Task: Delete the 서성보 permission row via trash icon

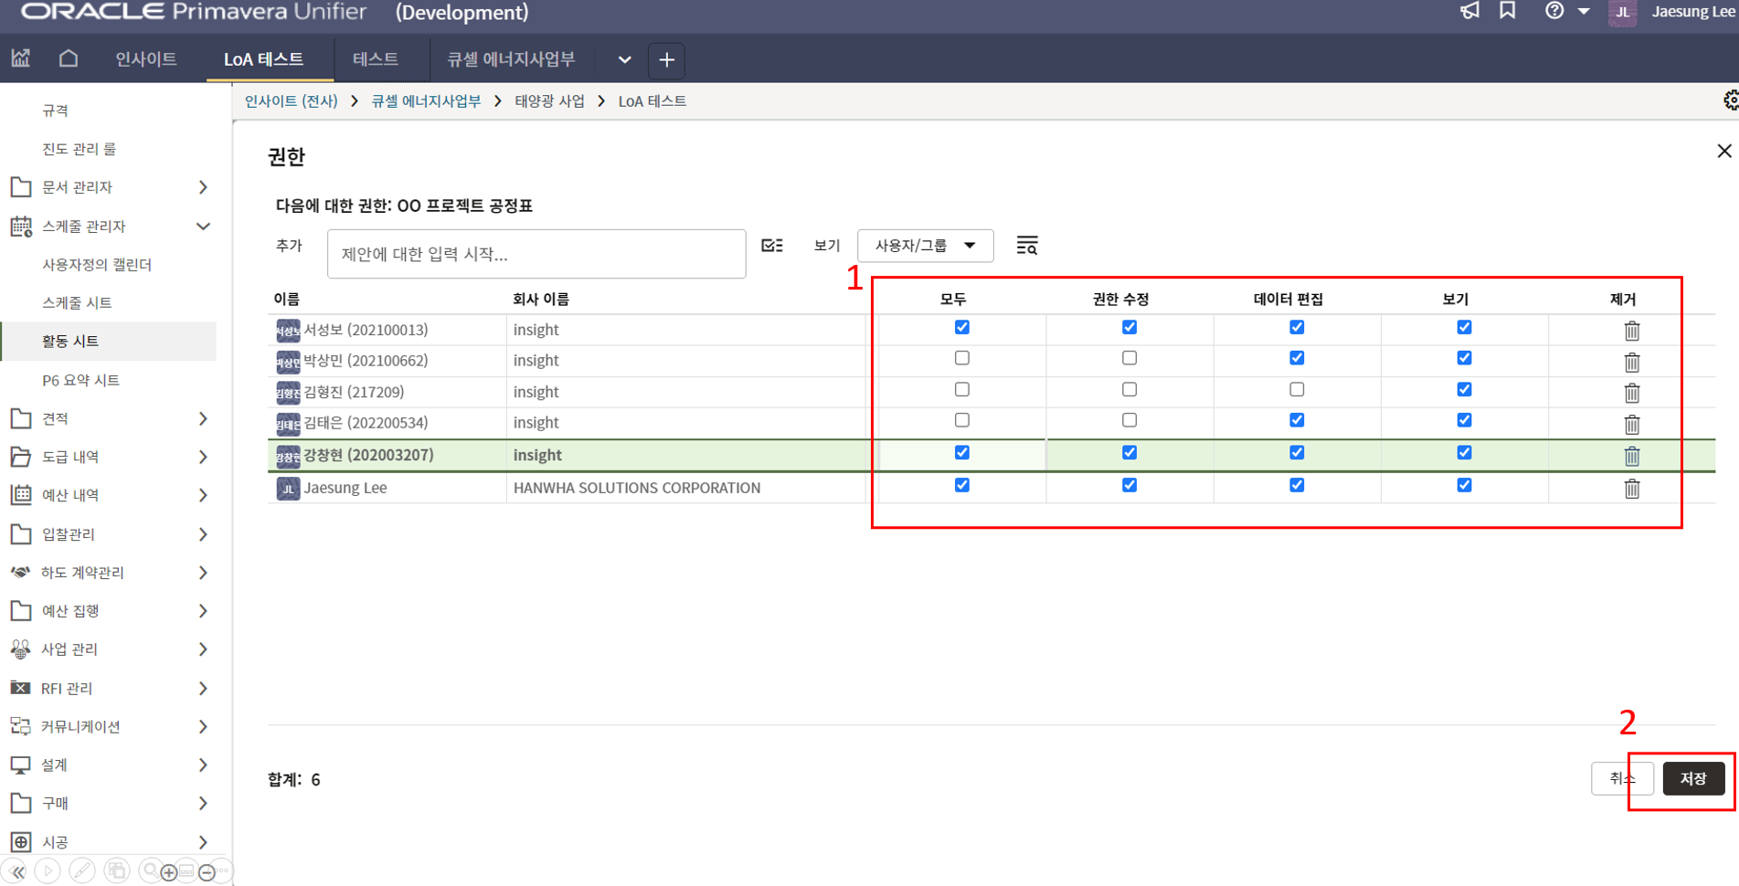Action: pyautogui.click(x=1631, y=331)
